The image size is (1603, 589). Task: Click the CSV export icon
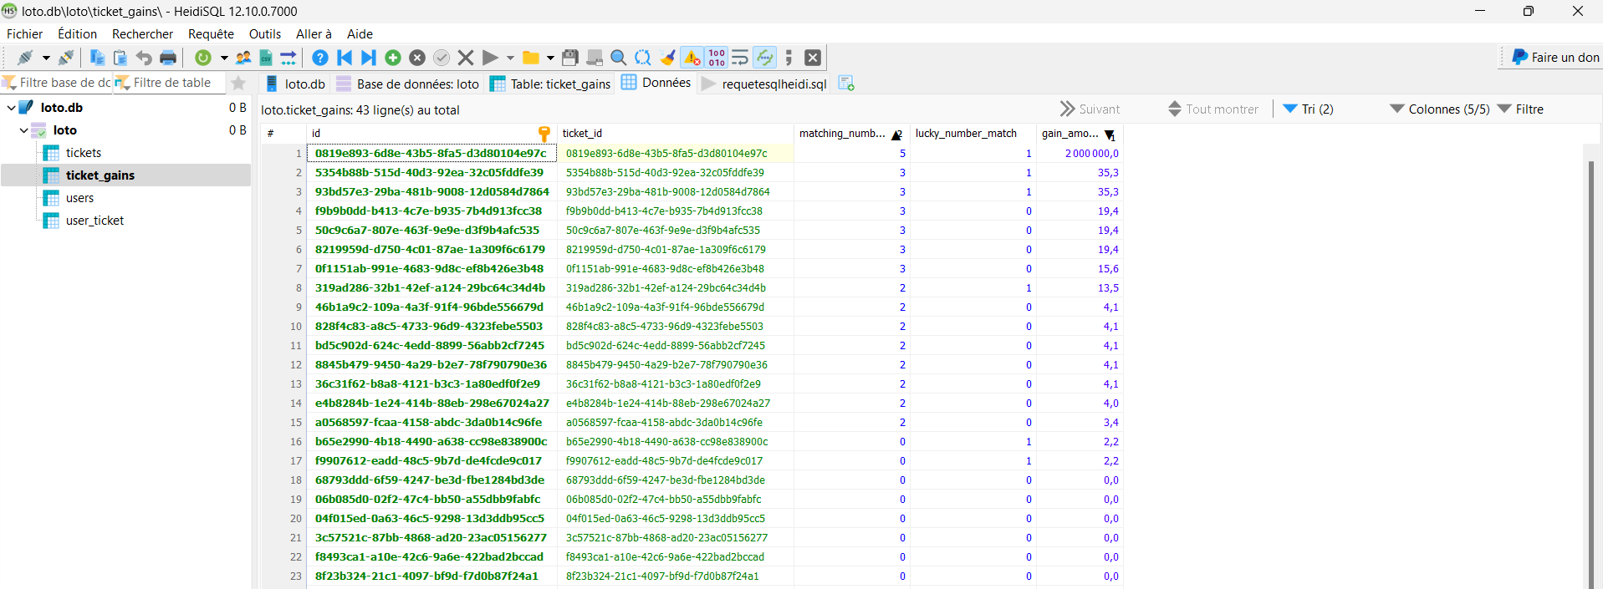[x=266, y=58]
